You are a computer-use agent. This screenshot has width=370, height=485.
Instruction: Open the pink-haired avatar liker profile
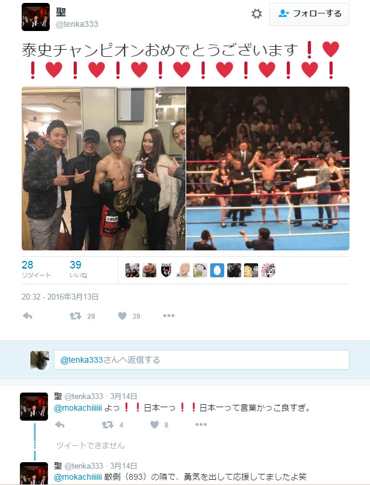click(x=268, y=270)
